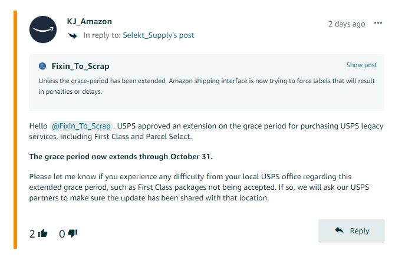Click the dislike count of 0

pos(62,233)
